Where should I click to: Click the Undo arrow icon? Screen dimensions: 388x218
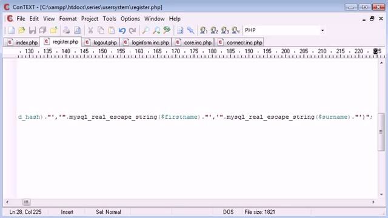pyautogui.click(x=122, y=30)
